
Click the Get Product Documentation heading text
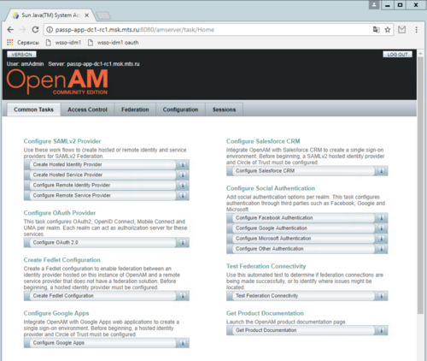265,313
